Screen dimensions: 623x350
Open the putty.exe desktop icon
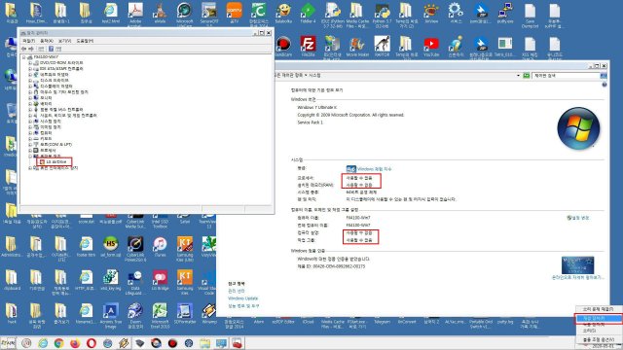click(505, 14)
